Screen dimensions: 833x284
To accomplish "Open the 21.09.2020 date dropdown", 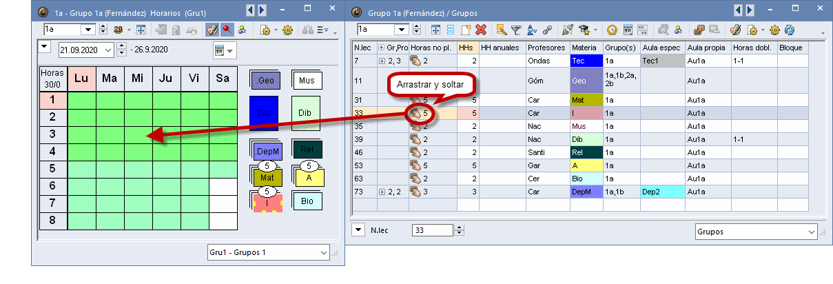I will click(x=108, y=50).
